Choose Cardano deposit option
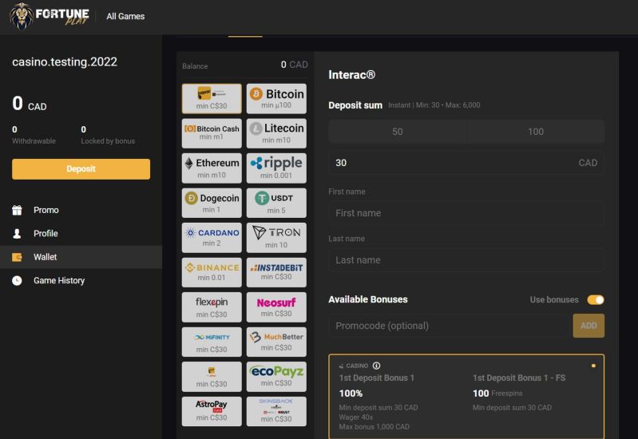 click(212, 238)
